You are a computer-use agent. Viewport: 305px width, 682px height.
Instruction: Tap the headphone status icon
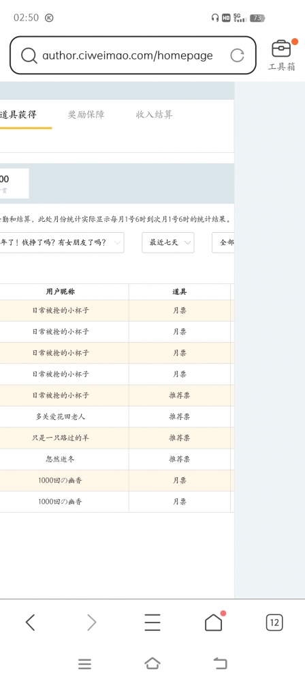[x=214, y=18]
